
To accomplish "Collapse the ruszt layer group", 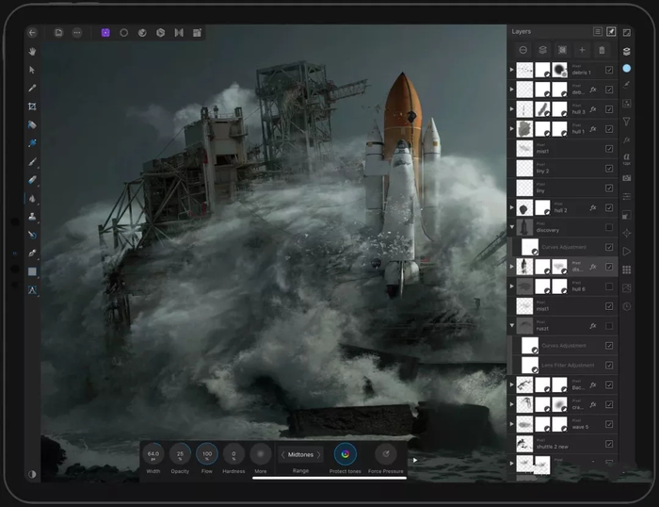I will (x=511, y=325).
